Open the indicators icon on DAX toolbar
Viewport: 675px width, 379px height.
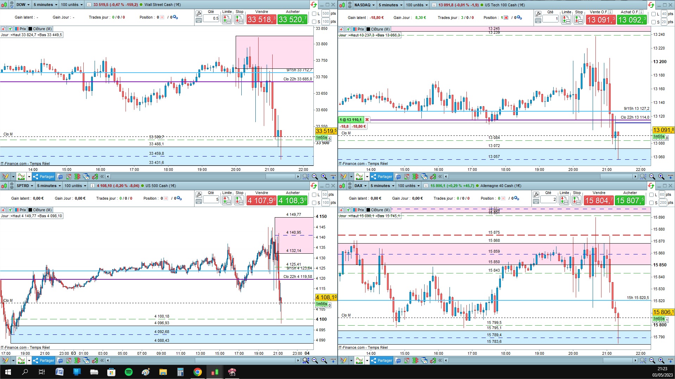point(359,360)
